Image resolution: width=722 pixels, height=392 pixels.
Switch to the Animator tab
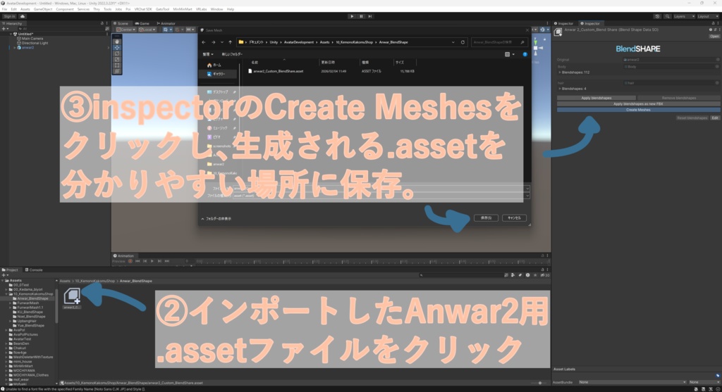pyautogui.click(x=166, y=23)
